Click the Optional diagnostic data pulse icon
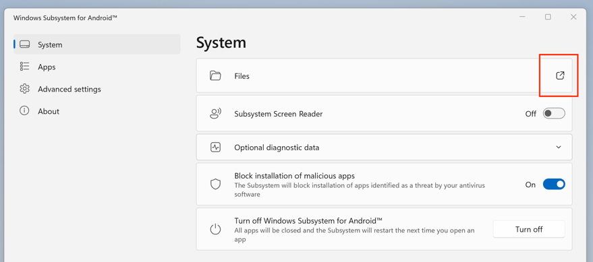 click(215, 148)
